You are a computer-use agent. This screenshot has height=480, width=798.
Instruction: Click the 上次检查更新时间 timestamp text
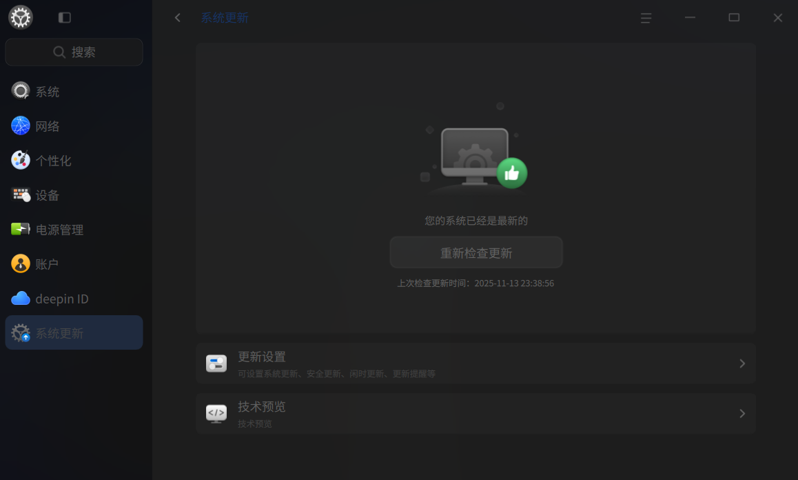point(476,283)
